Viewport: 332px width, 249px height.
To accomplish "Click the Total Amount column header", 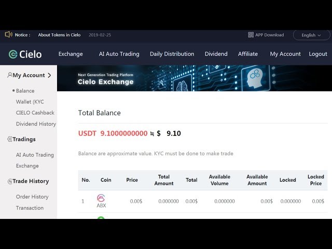I will point(164,180).
